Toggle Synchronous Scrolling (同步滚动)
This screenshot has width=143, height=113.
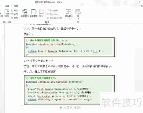(x=52, y=14)
